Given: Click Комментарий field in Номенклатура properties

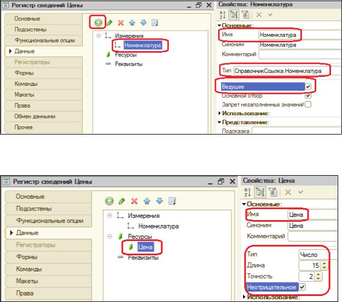Looking at the screenshot, I should point(300,54).
